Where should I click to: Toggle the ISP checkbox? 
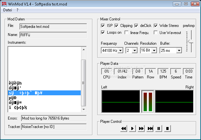103,26
